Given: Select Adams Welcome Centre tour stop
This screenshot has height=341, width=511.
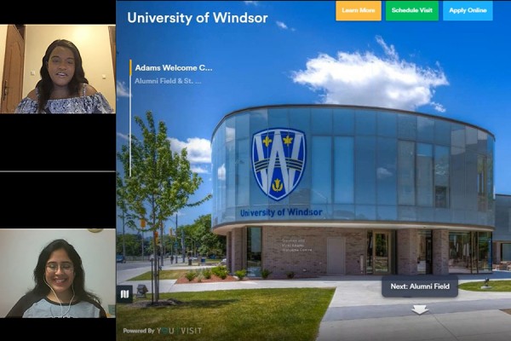Looking at the screenshot, I should (174, 67).
